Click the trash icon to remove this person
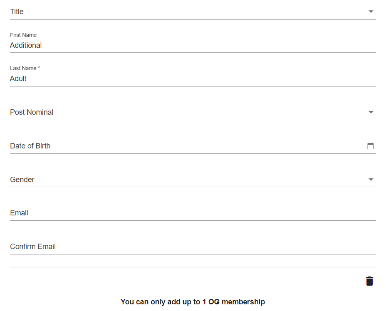 (x=369, y=281)
